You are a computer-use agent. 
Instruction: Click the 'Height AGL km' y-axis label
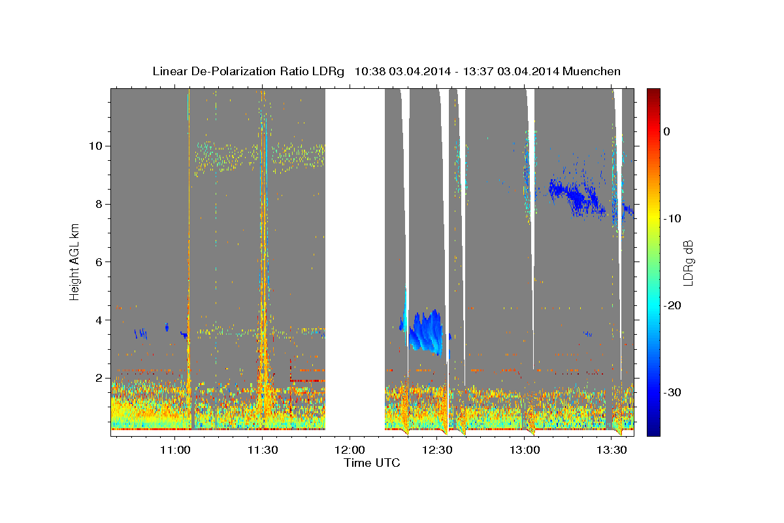coord(75,261)
